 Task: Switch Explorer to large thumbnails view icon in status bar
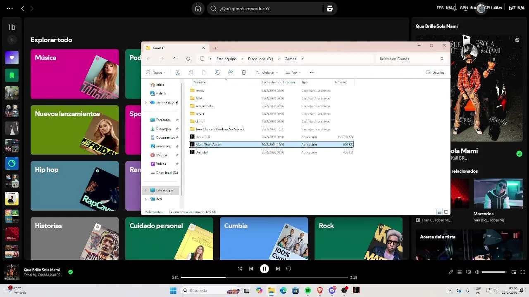tap(446, 212)
